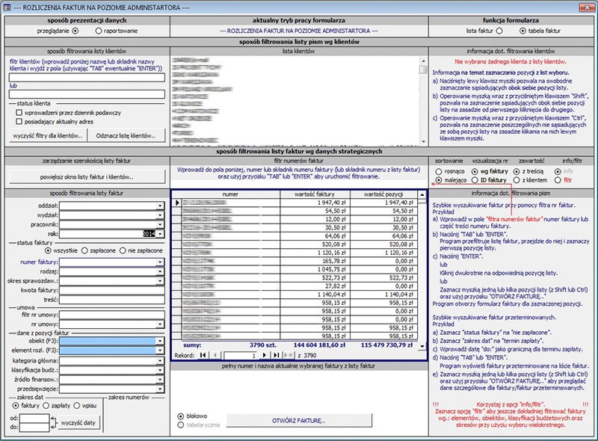598x441 pixels.
Task: Go to first record navigation button
Action: (x=203, y=355)
